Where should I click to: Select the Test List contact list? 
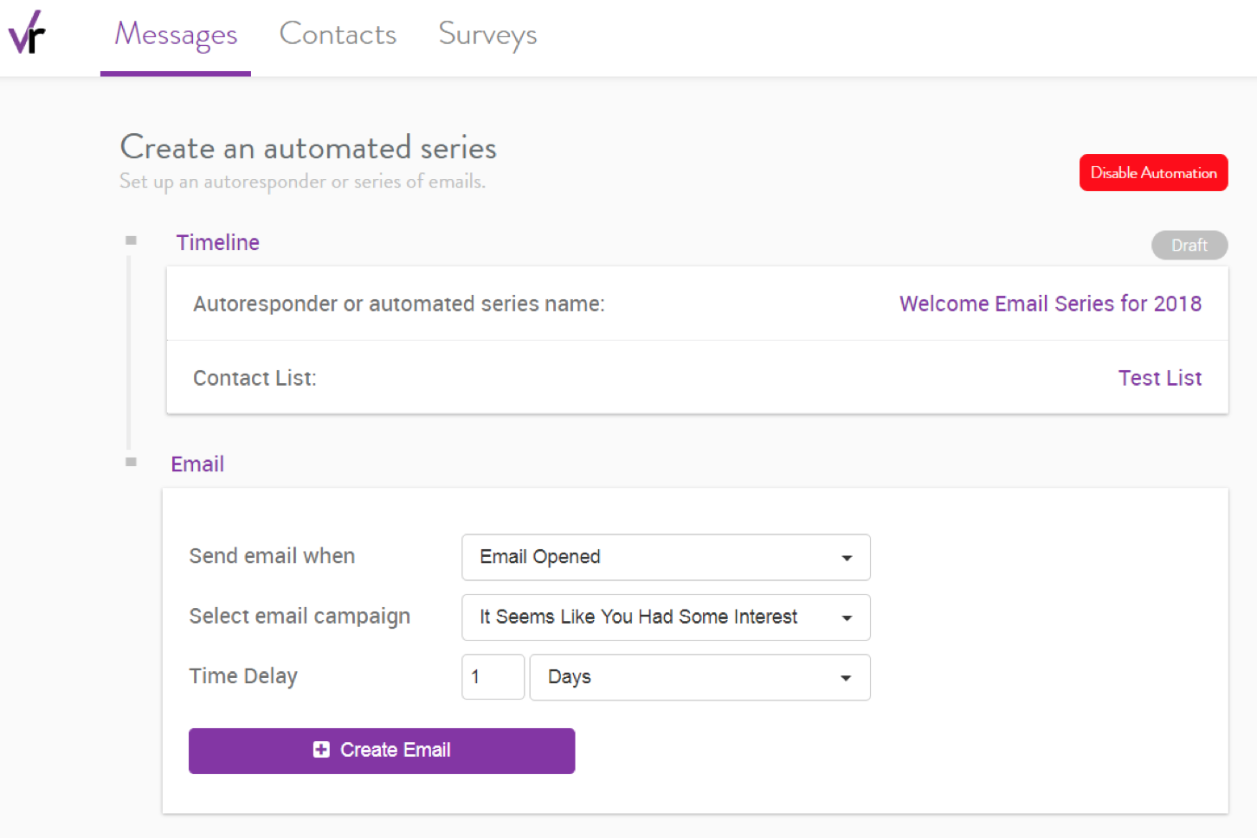point(1160,378)
